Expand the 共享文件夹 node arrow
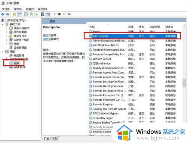This screenshot has height=143, width=187. click(x=7, y=36)
